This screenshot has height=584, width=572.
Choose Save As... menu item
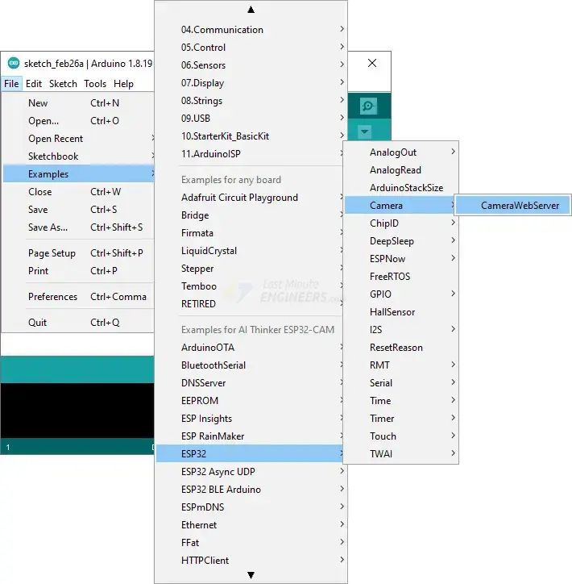click(x=78, y=227)
